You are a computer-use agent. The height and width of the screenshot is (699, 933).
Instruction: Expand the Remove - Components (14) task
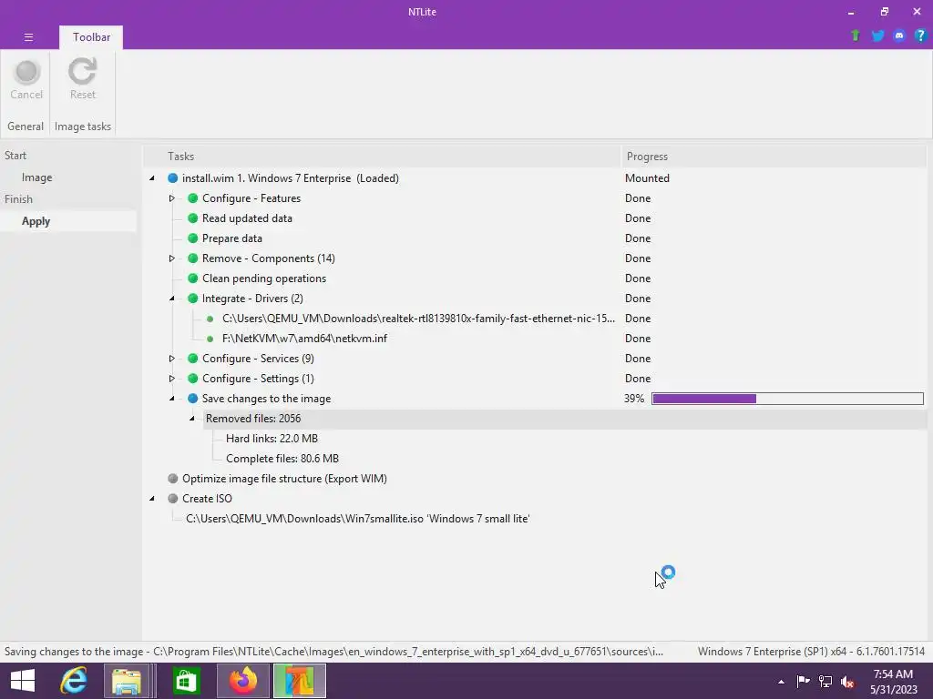171,258
